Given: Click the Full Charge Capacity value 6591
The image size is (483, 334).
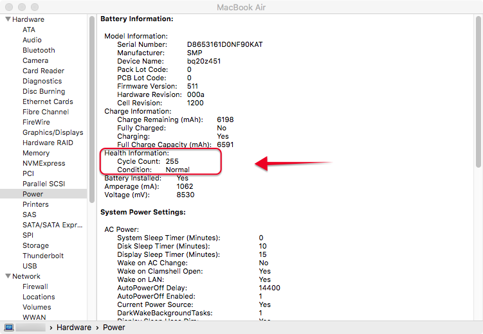Looking at the screenshot, I should coord(225,145).
